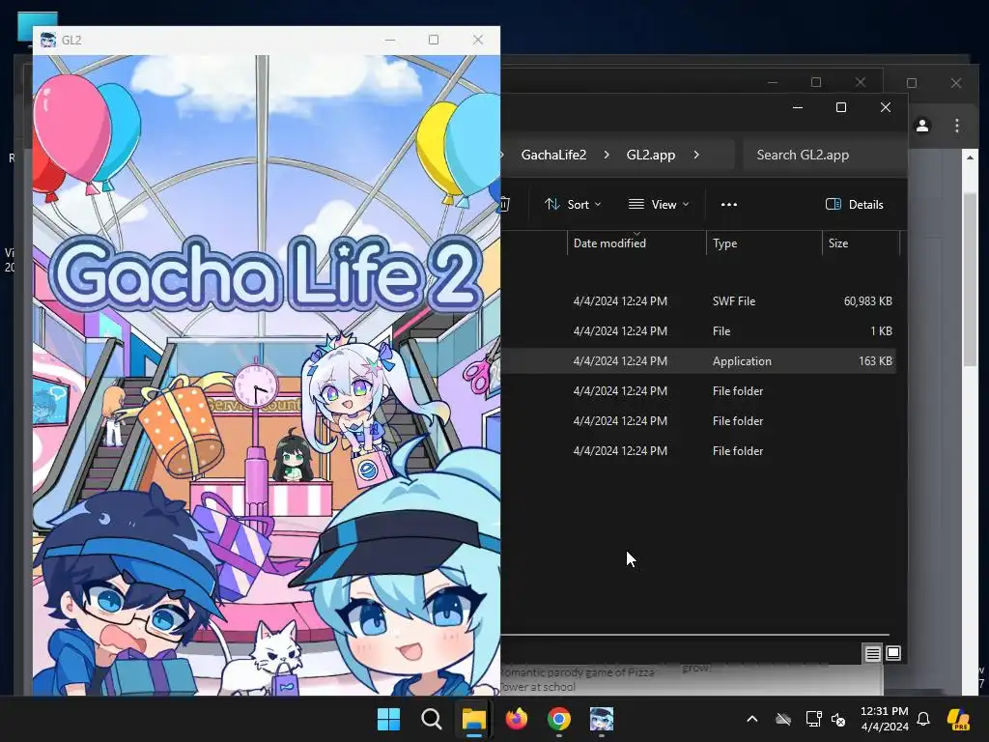Toggle the Details pane
The image size is (989, 742).
tap(855, 205)
